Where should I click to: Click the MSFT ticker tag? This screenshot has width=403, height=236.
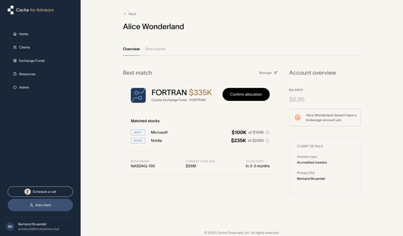pos(138,133)
